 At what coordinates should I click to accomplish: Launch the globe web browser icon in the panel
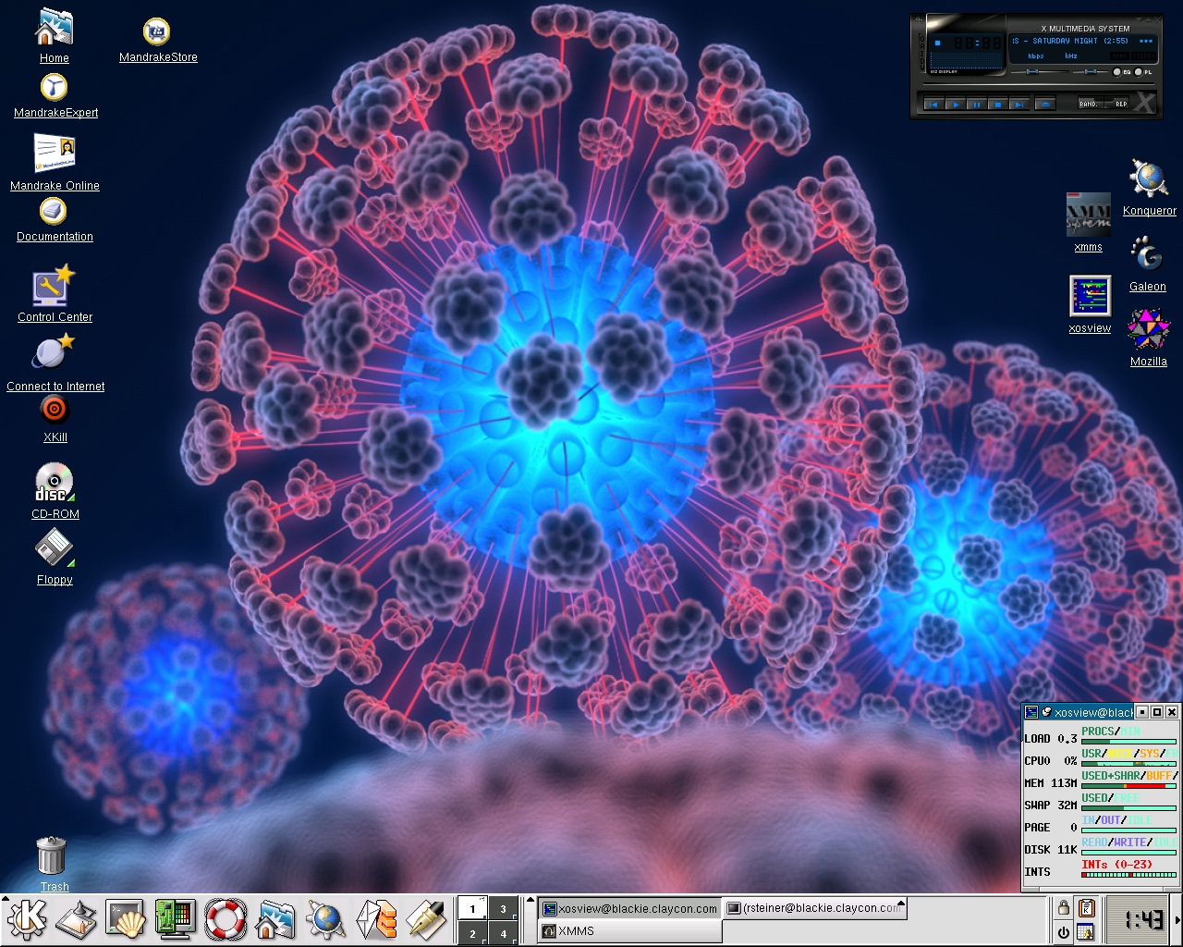pos(325,919)
